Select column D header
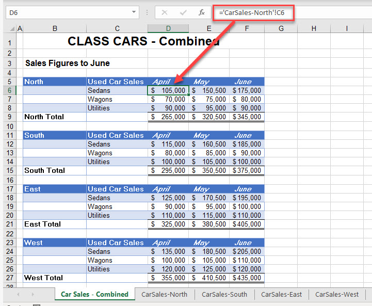The height and width of the screenshot is (306, 372). [168, 28]
